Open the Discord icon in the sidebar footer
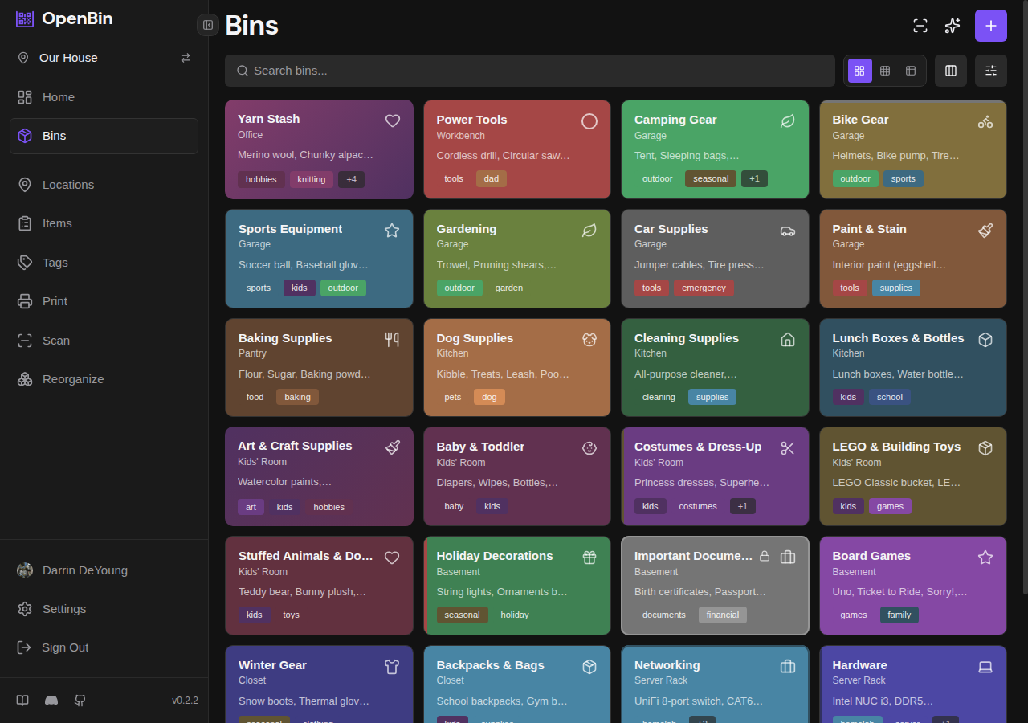 click(x=51, y=701)
